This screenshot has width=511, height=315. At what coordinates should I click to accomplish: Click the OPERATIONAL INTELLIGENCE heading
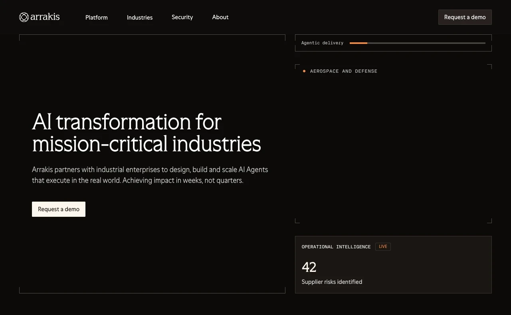(336, 247)
